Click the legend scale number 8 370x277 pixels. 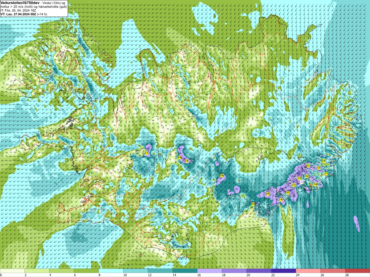[100, 275]
